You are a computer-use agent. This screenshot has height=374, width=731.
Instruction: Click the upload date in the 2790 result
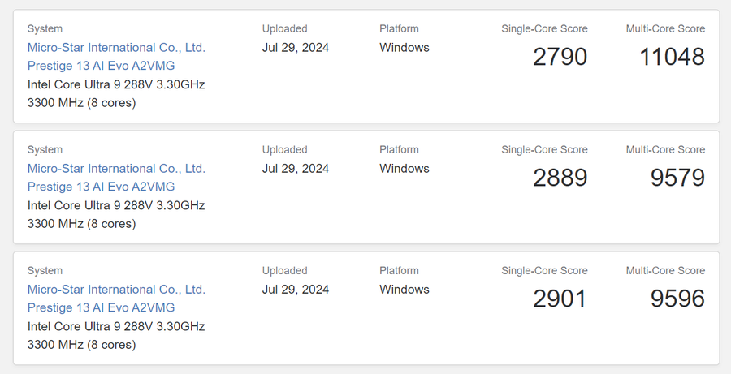point(295,48)
